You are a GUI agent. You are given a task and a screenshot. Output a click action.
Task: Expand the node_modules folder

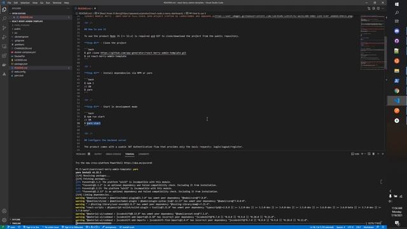[x=22, y=25]
